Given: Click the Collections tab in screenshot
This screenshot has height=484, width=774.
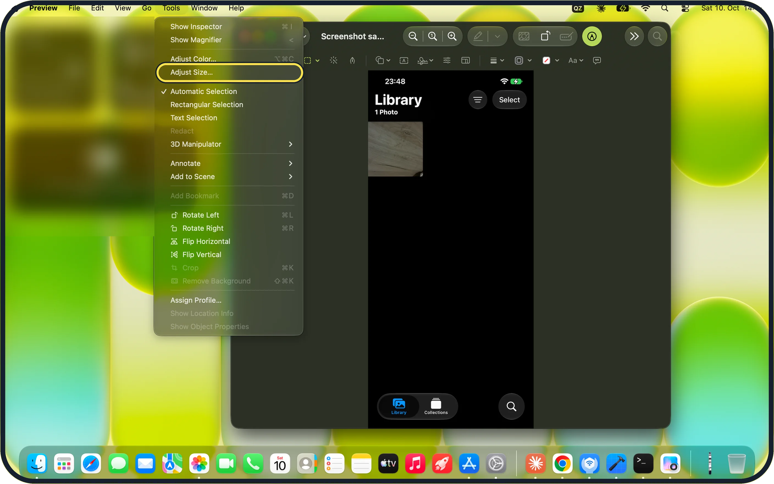Looking at the screenshot, I should coord(436,406).
